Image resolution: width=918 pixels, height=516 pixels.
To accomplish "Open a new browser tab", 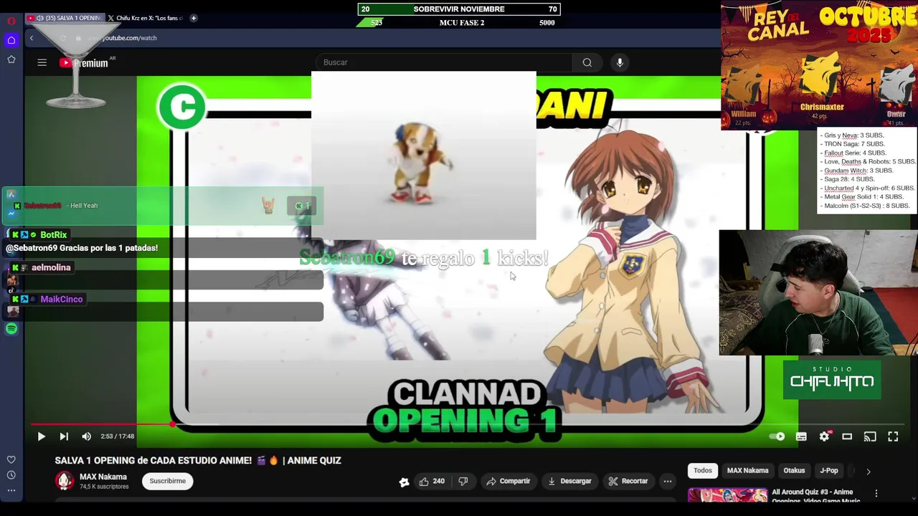I will (x=194, y=18).
